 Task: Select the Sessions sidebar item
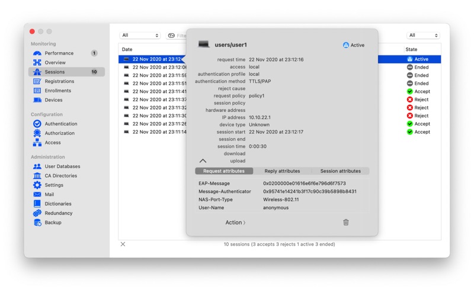tap(66, 72)
